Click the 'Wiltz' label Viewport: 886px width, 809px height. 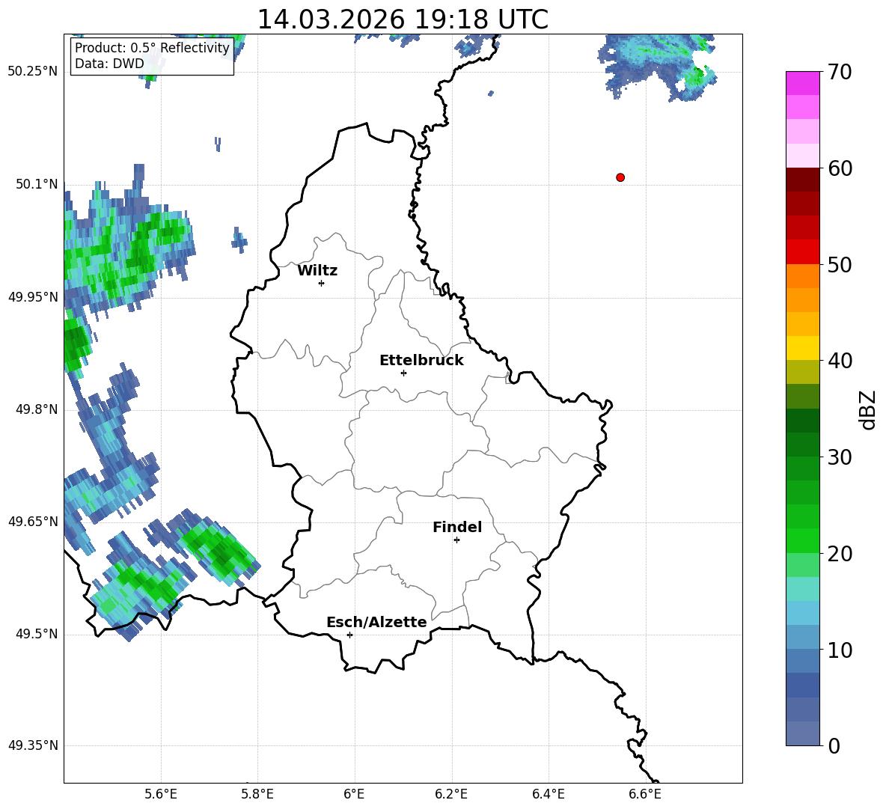point(317,271)
